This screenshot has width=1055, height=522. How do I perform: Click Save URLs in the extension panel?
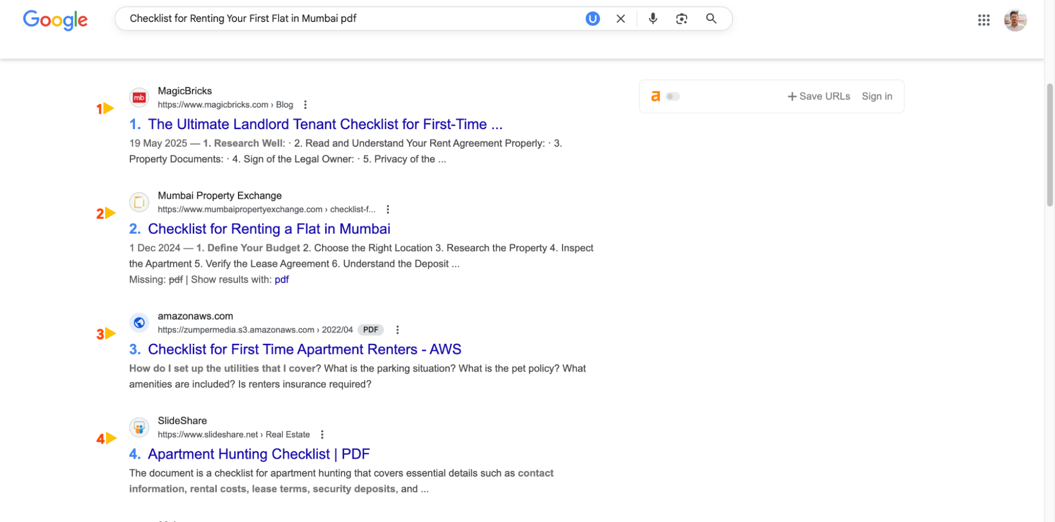(819, 96)
